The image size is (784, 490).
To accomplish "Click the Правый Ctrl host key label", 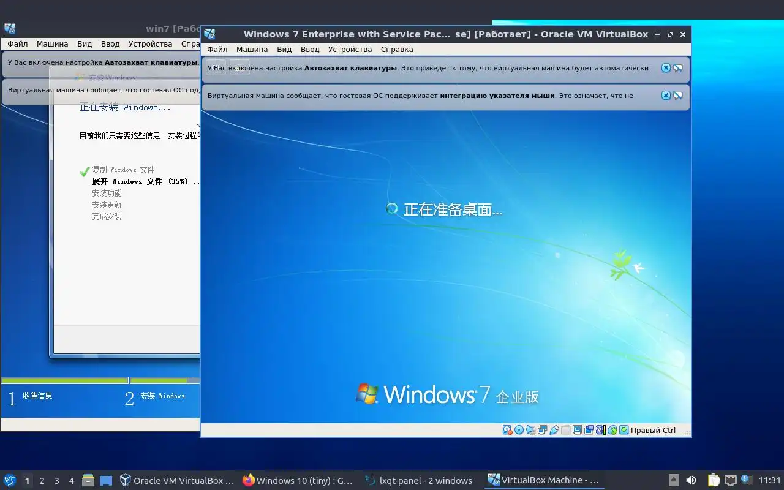I will pyautogui.click(x=653, y=430).
